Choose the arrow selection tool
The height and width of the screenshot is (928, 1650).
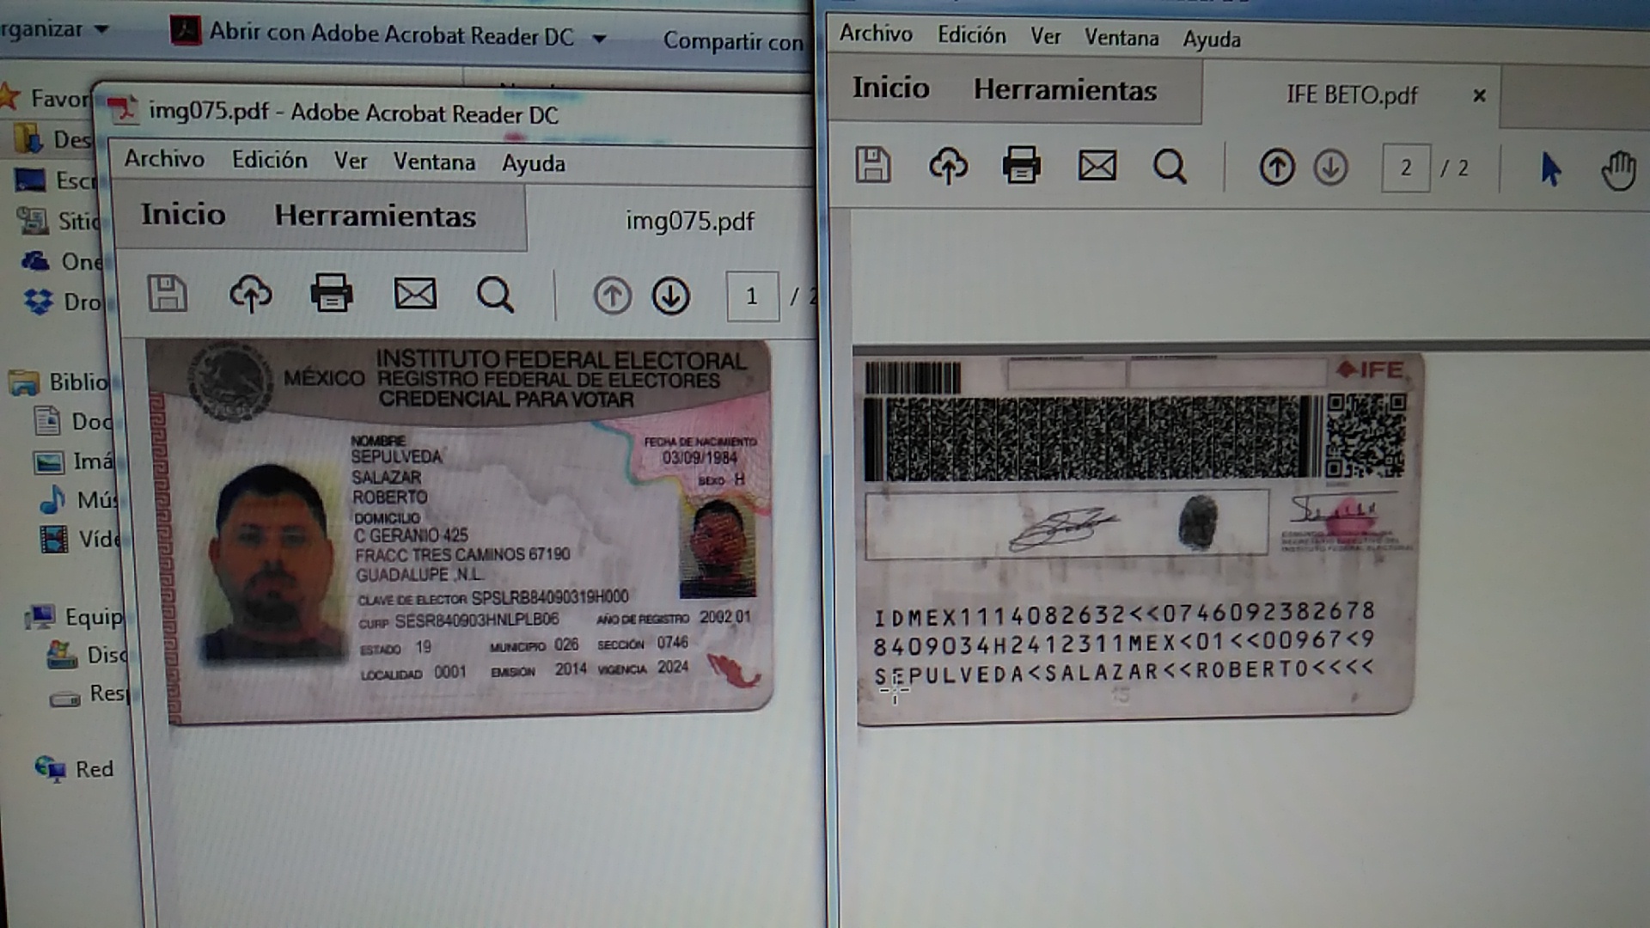point(1550,169)
